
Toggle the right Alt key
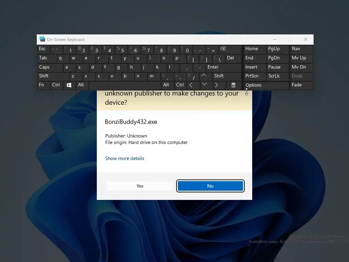click(167, 85)
